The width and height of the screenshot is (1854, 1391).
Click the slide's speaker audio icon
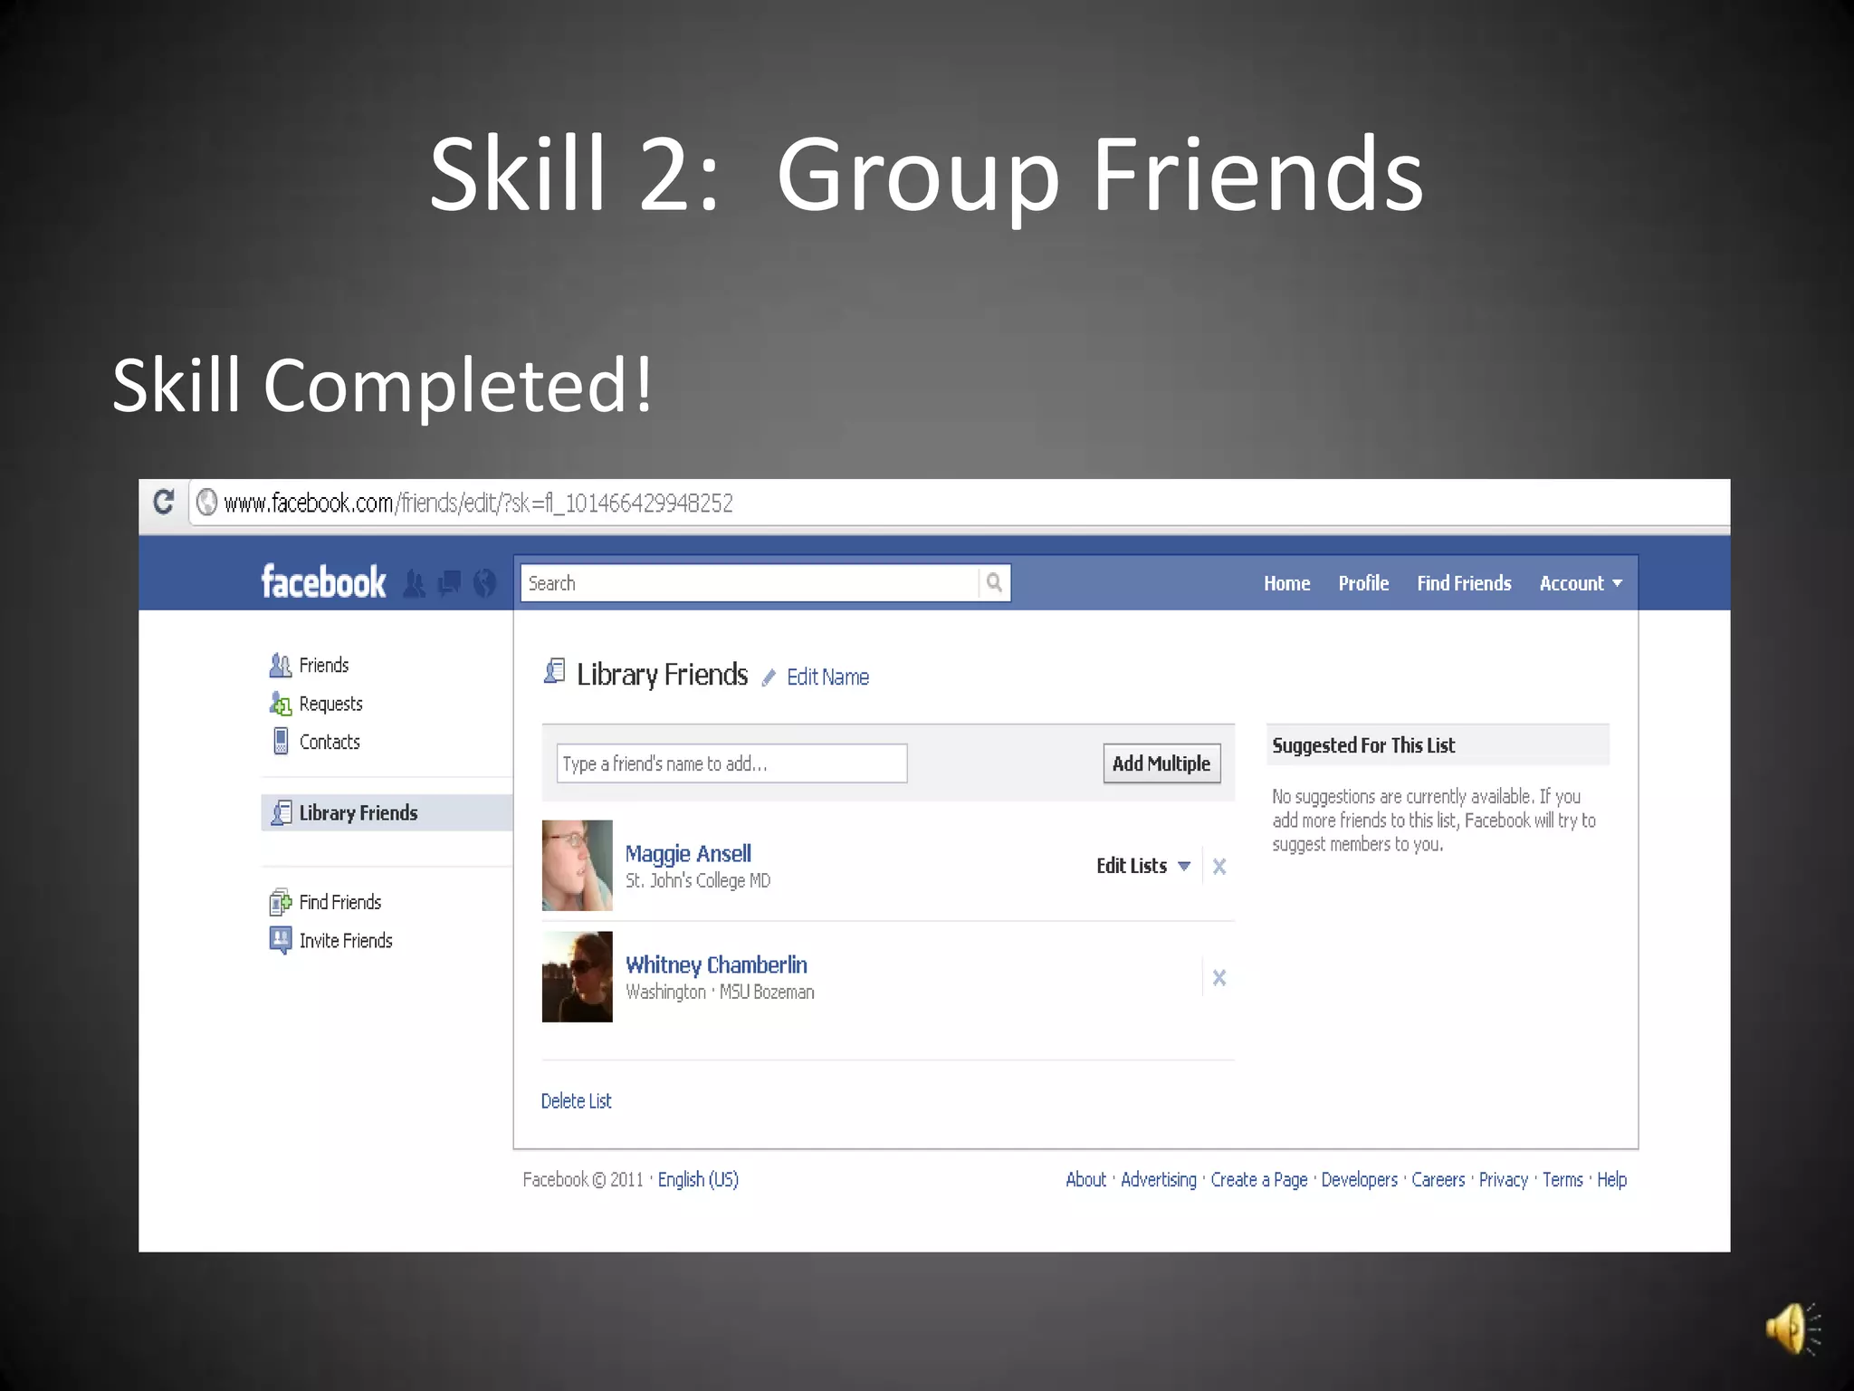1792,1329
